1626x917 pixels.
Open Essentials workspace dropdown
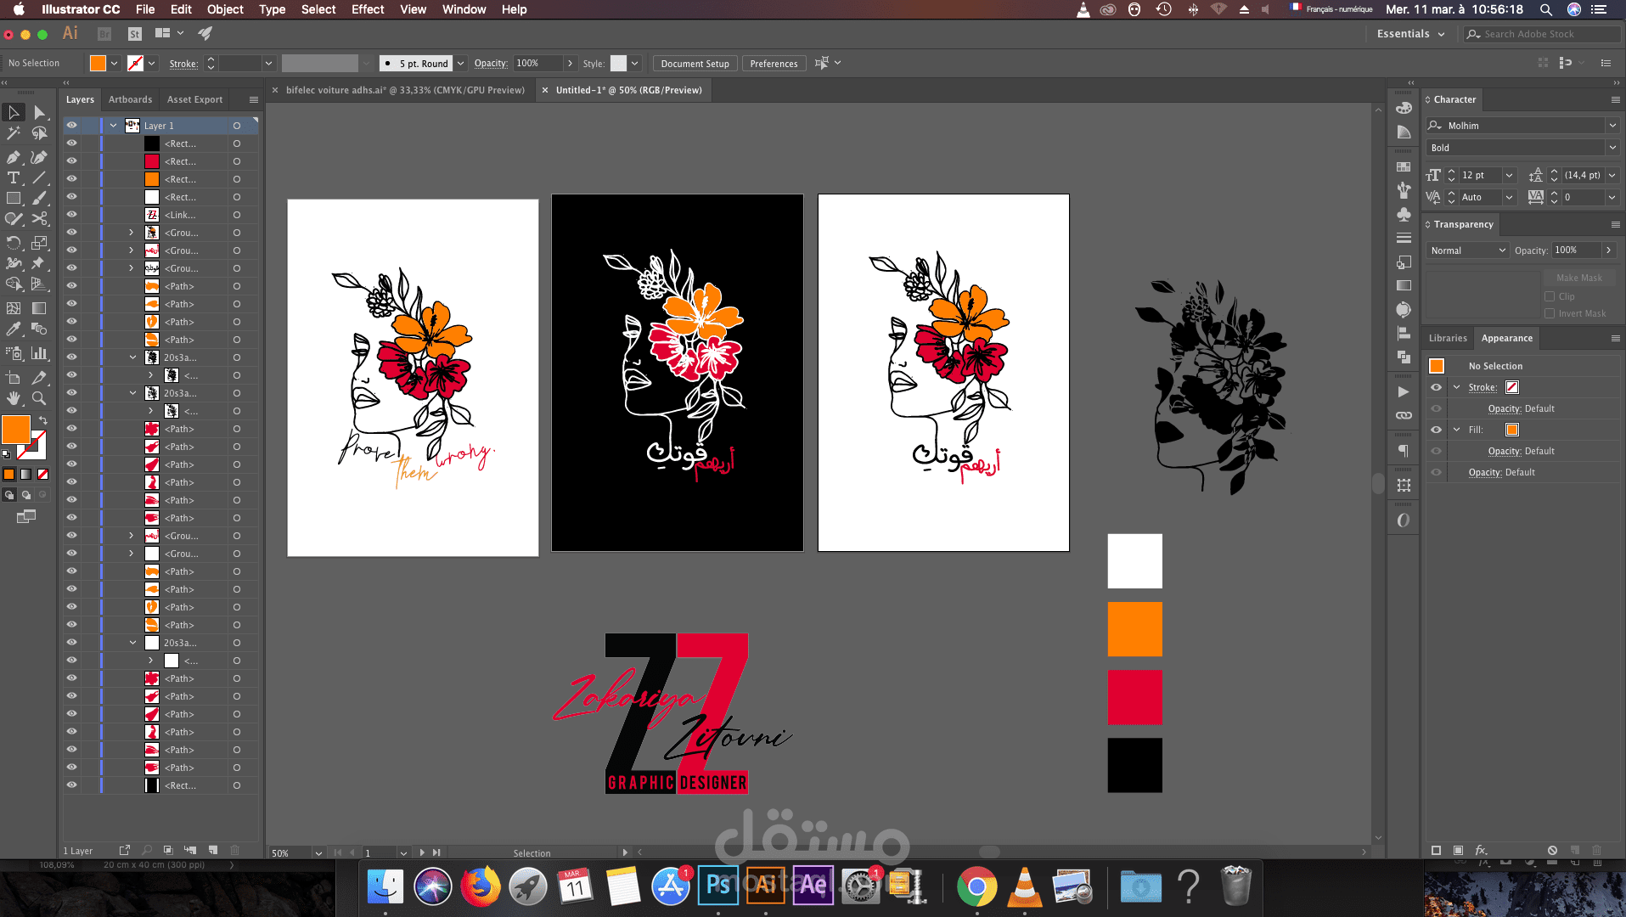(x=1410, y=34)
